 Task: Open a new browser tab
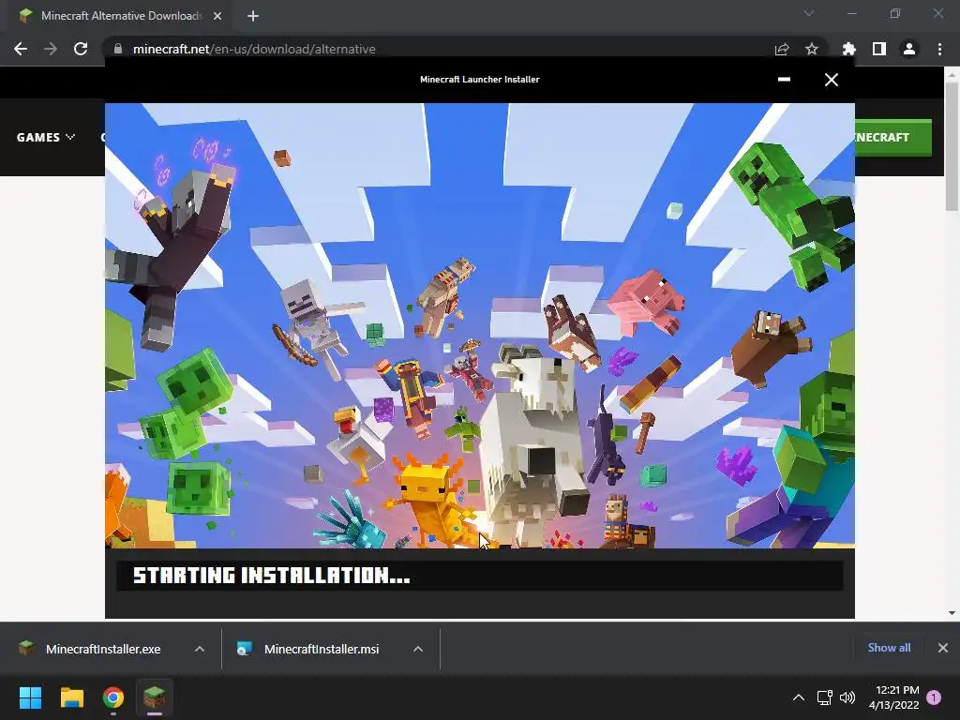(253, 16)
